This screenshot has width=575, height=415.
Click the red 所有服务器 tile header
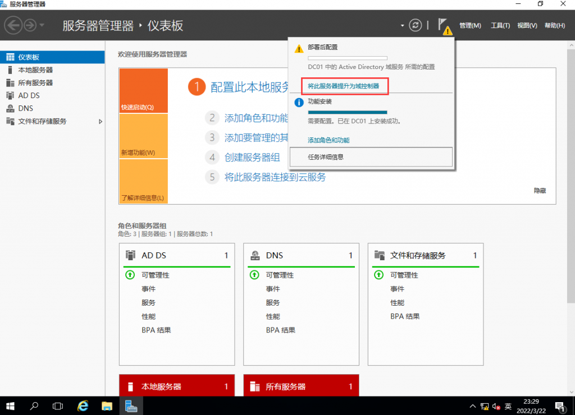pos(301,386)
